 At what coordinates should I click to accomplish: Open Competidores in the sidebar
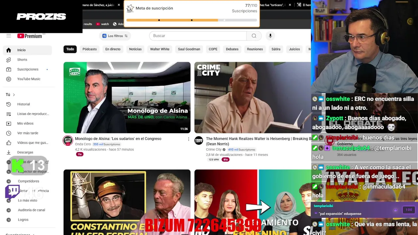click(27, 181)
